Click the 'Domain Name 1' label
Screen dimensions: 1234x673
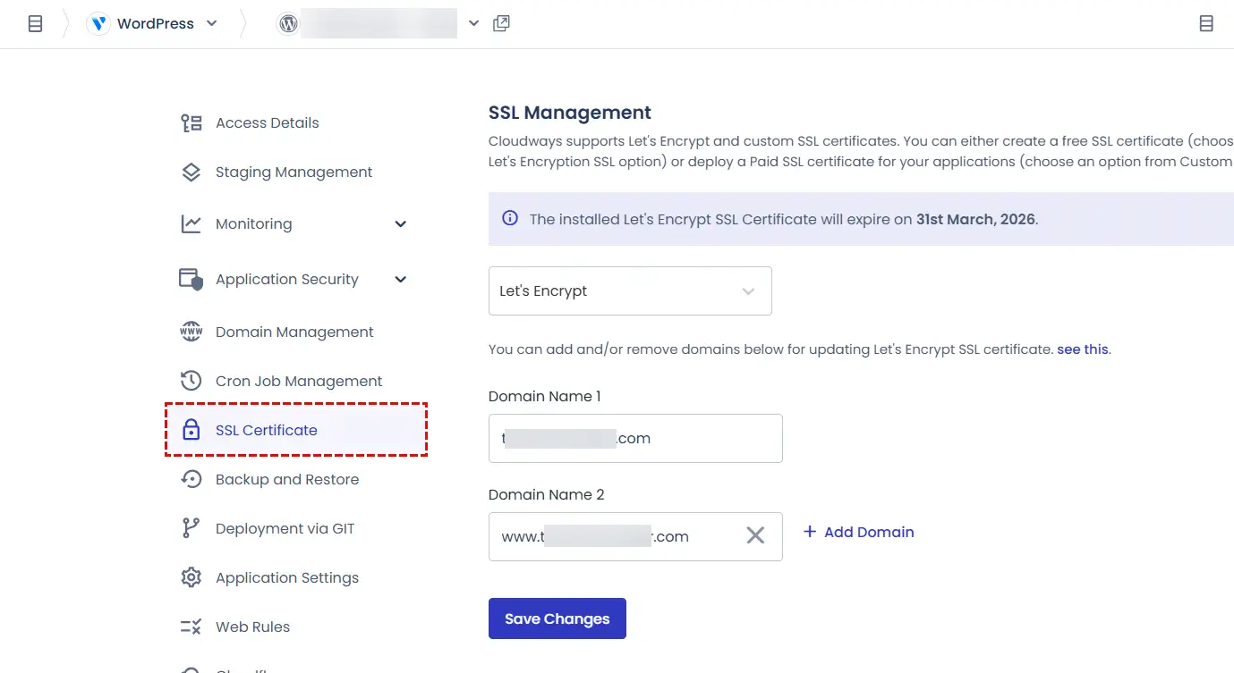[545, 396]
